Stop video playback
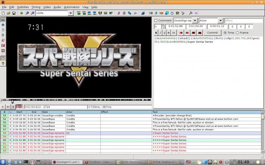The width and height of the screenshot is (265, 165). click(x=13, y=107)
